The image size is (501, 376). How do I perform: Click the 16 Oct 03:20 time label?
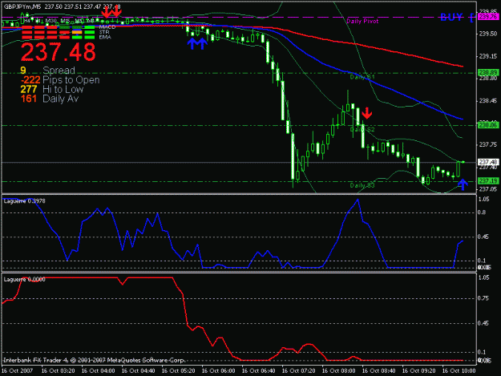click(58, 371)
